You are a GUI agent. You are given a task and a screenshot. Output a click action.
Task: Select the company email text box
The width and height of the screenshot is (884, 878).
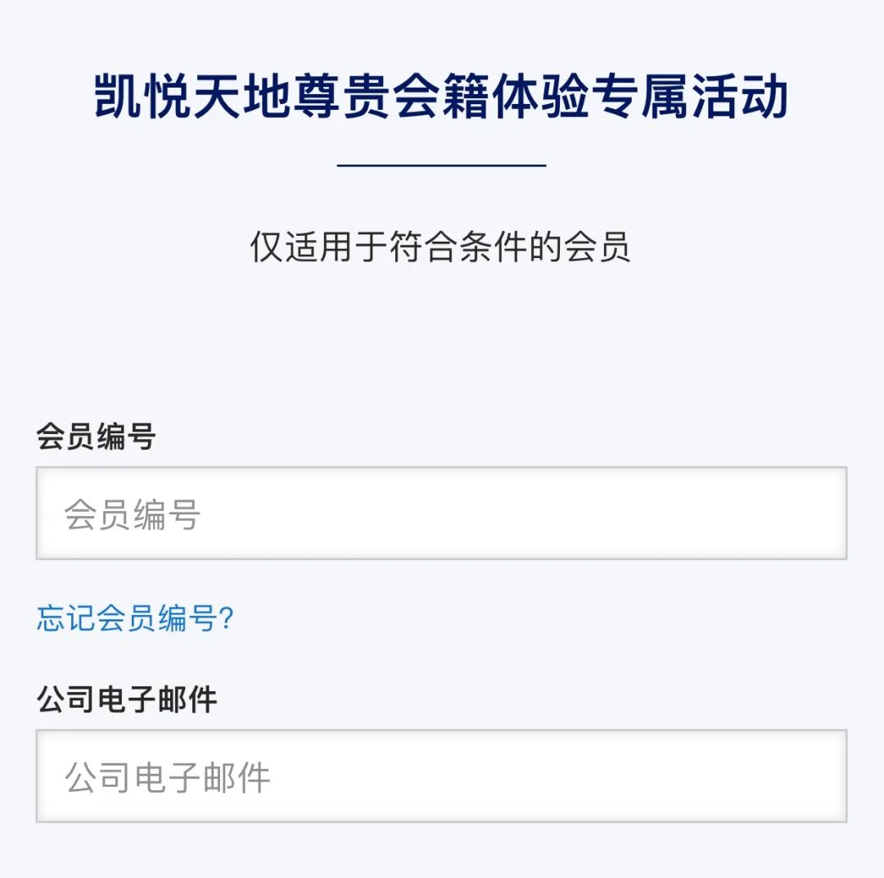click(x=491, y=776)
